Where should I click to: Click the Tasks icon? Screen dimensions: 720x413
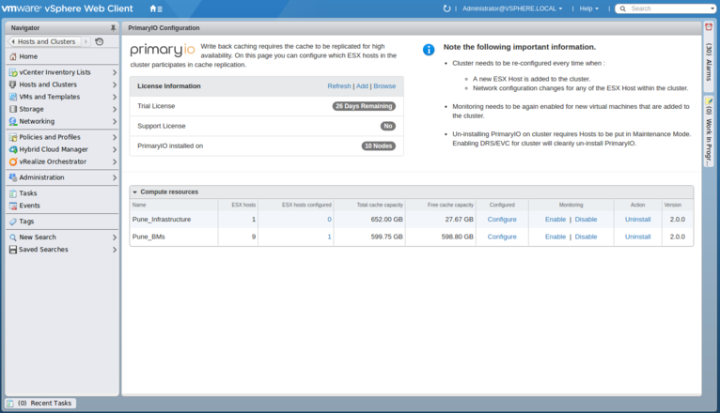tap(13, 193)
